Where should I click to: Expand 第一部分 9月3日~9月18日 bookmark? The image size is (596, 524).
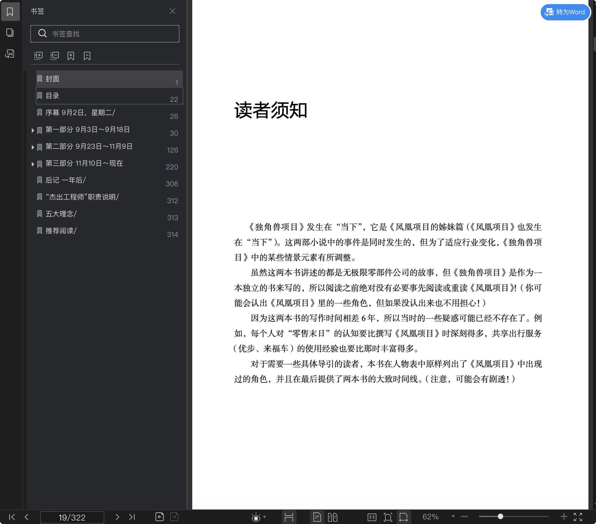point(33,130)
